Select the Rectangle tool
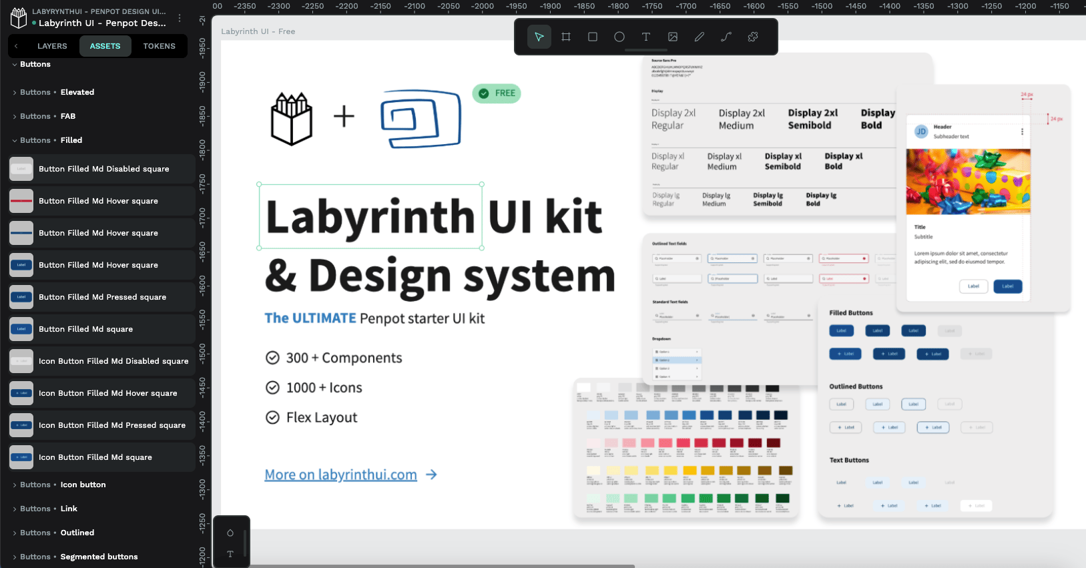Viewport: 1086px width, 568px height. pos(593,37)
